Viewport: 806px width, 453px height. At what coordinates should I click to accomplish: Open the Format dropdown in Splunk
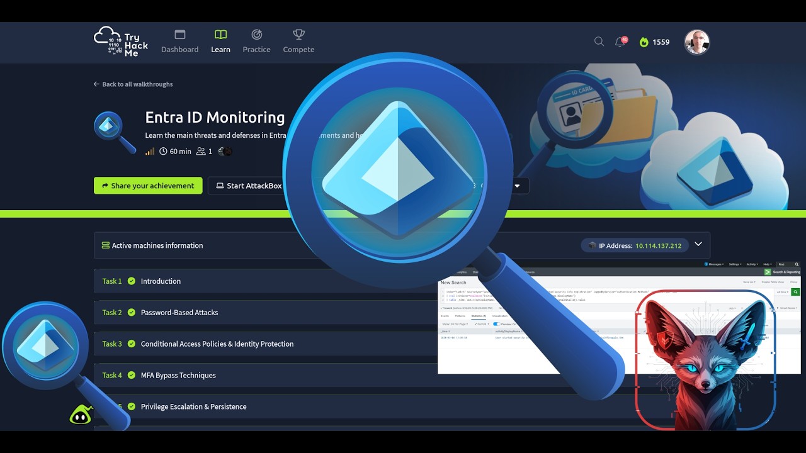[x=482, y=324]
